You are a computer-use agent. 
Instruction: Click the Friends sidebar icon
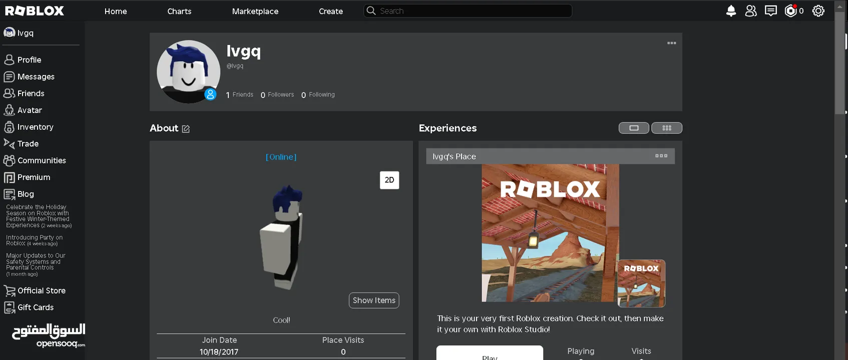(x=9, y=93)
